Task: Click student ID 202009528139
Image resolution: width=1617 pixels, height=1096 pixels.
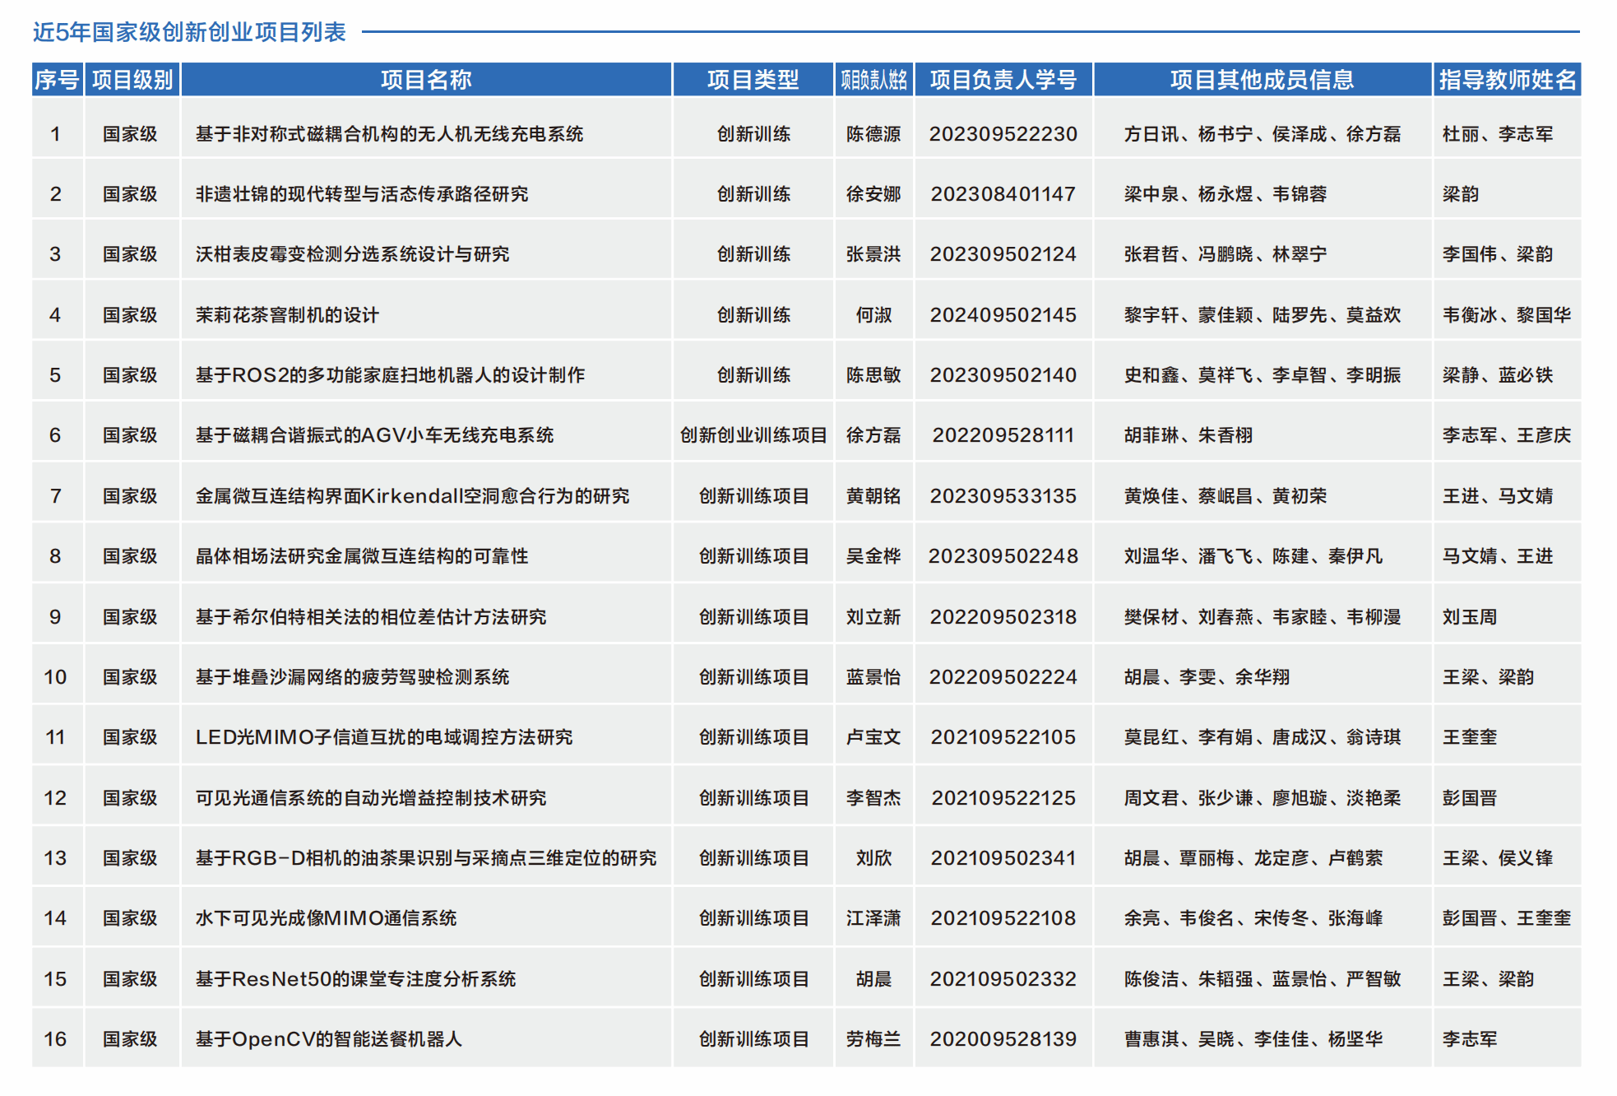Action: point(1003,1039)
